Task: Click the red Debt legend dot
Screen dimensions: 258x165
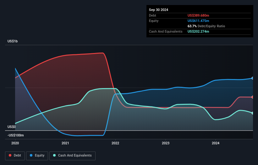Action: point(10,155)
